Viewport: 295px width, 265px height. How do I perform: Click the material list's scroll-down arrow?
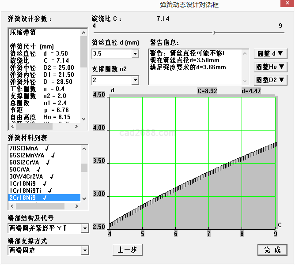(84, 198)
